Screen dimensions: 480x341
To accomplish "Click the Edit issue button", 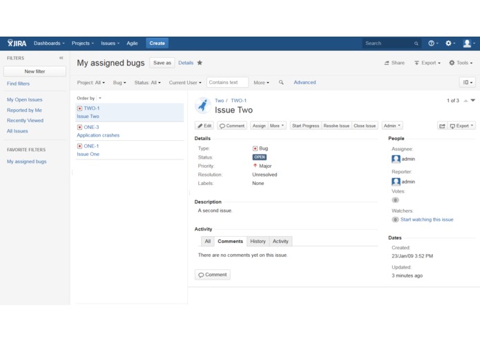I will pyautogui.click(x=204, y=126).
